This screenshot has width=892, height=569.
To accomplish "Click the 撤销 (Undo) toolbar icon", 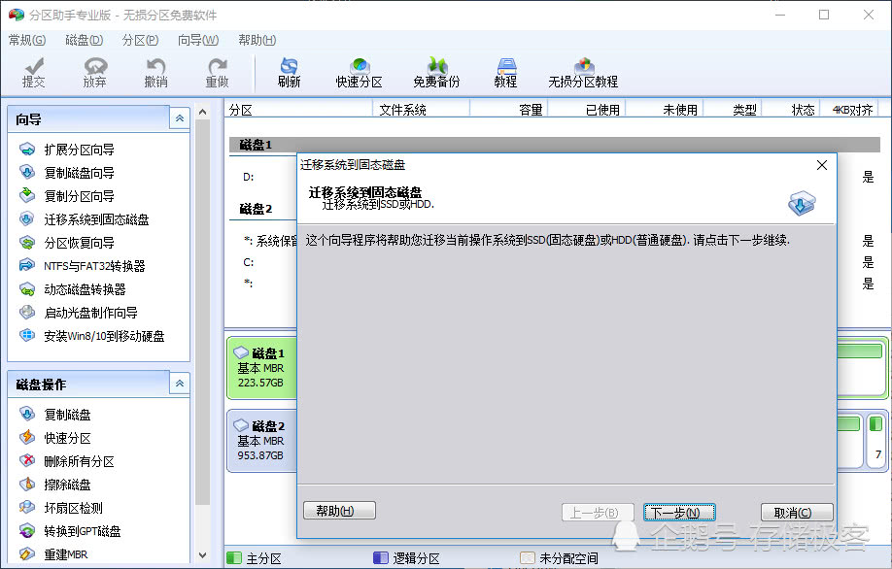I will [x=155, y=71].
